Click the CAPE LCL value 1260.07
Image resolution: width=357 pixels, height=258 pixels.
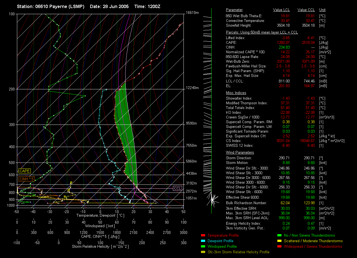tap(283, 43)
